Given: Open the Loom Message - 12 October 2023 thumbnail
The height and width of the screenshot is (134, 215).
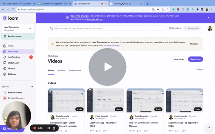Looking at the screenshot, I should pos(106,100).
